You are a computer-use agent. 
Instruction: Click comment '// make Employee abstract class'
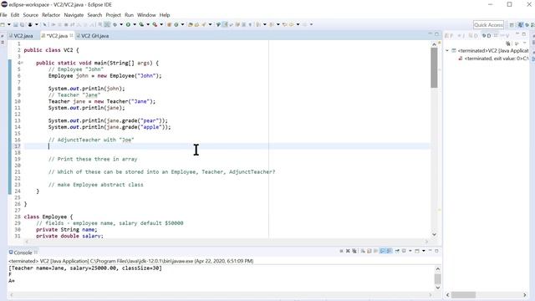pos(96,185)
